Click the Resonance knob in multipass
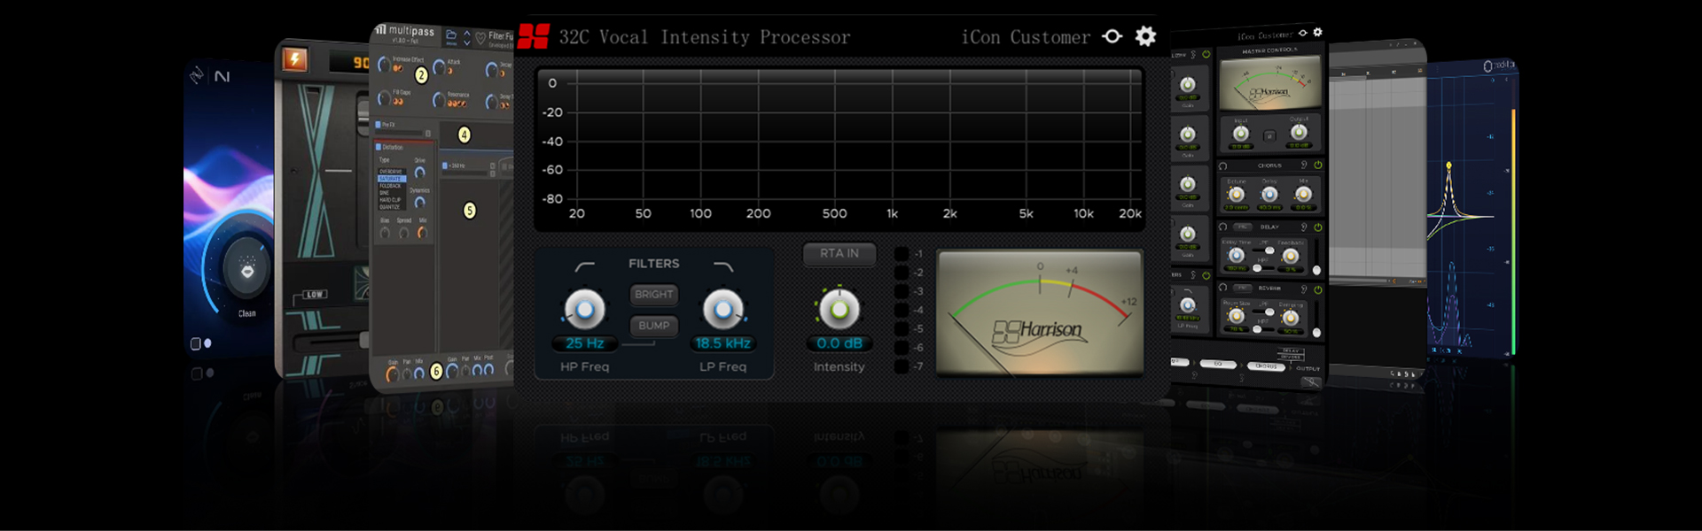This screenshot has width=1702, height=531. (x=439, y=99)
